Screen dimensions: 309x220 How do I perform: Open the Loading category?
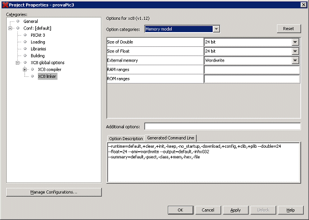[x=37, y=42]
